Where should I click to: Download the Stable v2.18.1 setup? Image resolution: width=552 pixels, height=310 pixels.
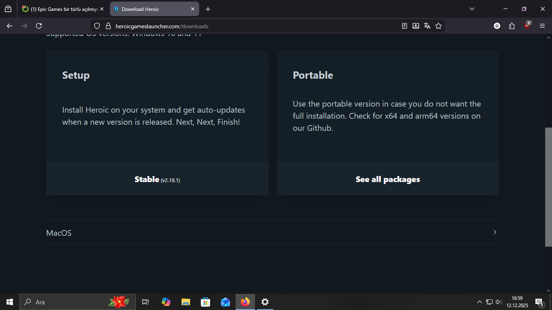point(157,179)
